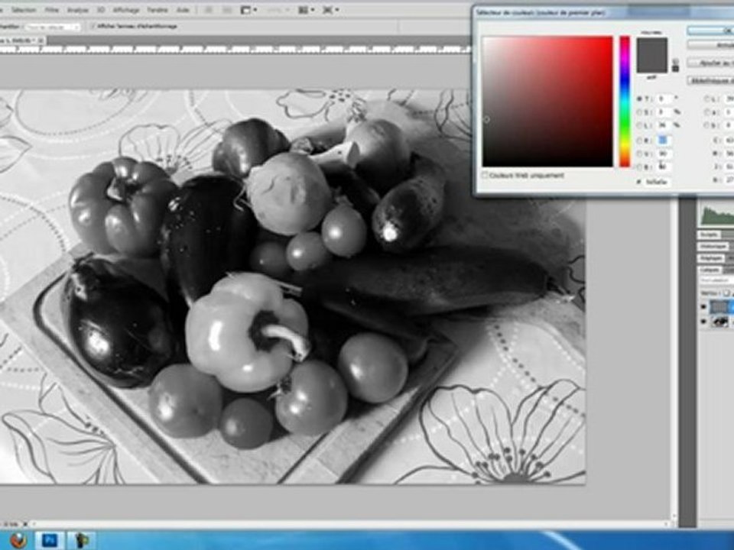Open the 3D menu
Image resolution: width=734 pixels, height=550 pixels.
pos(100,10)
